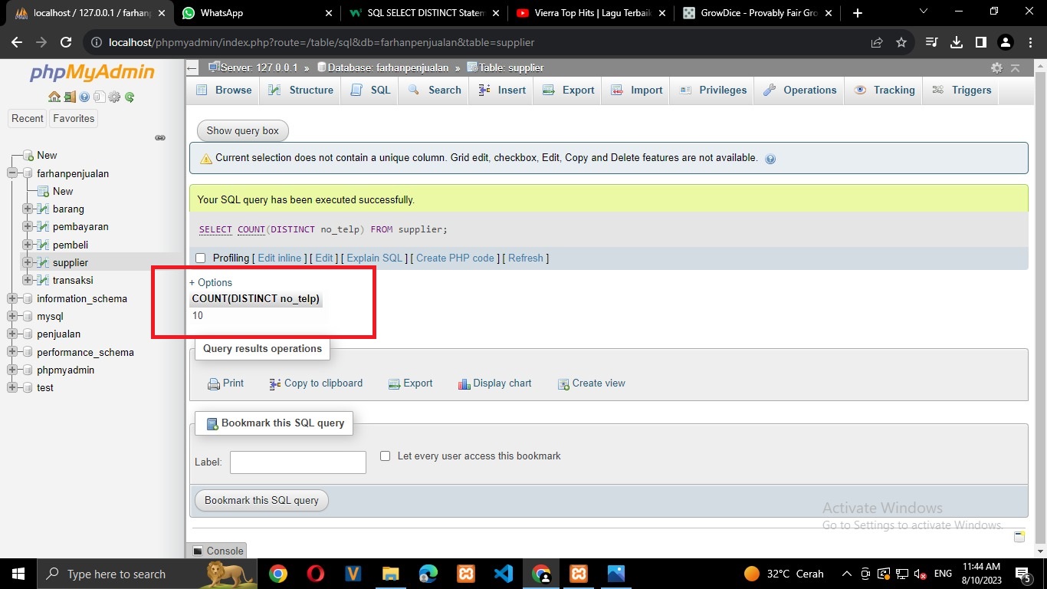Open the browser downloads icon
The image size is (1047, 589).
click(957, 42)
